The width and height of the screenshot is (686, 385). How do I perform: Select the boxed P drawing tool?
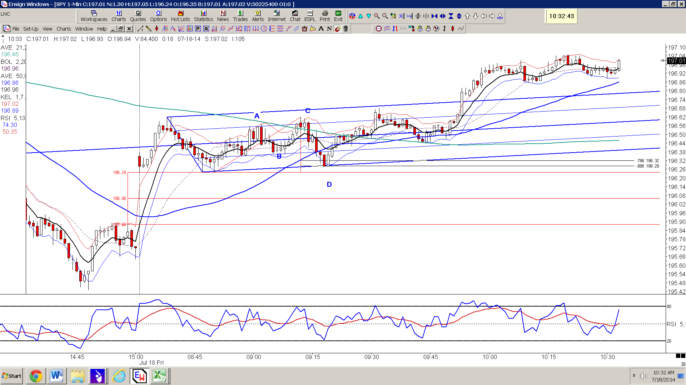click(x=198, y=29)
